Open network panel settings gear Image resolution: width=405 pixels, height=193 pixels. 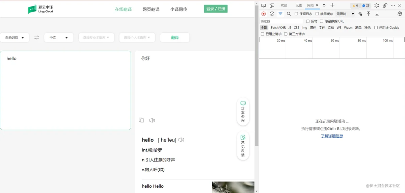(x=400, y=14)
